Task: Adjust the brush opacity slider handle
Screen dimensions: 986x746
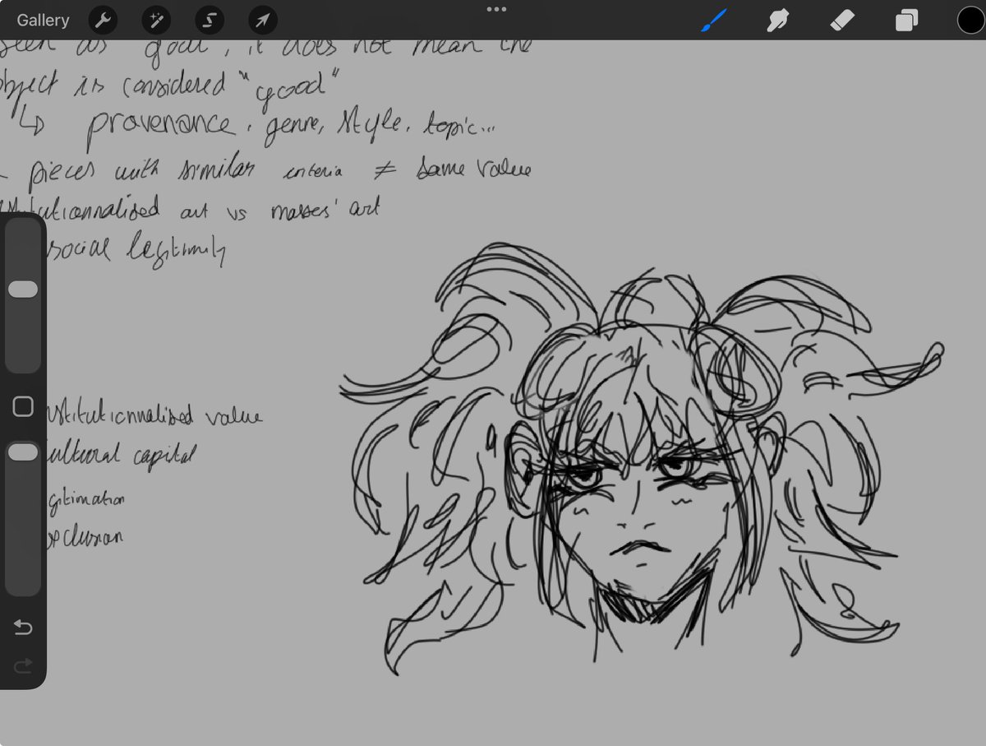Action: tap(23, 450)
